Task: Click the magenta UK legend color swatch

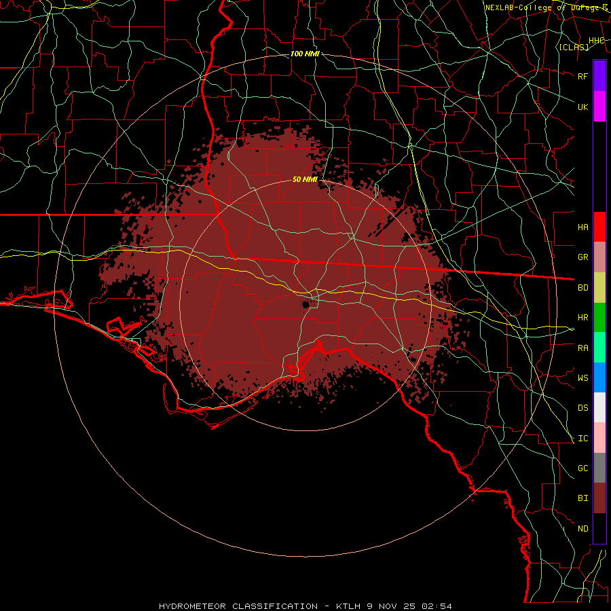Action: click(x=599, y=107)
